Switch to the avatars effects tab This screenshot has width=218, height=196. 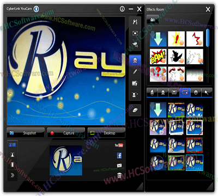(163, 92)
